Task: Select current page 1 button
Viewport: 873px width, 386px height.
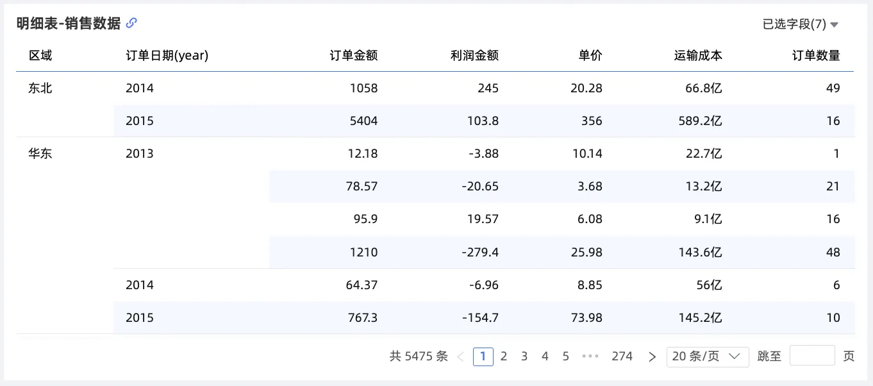Action: (483, 357)
